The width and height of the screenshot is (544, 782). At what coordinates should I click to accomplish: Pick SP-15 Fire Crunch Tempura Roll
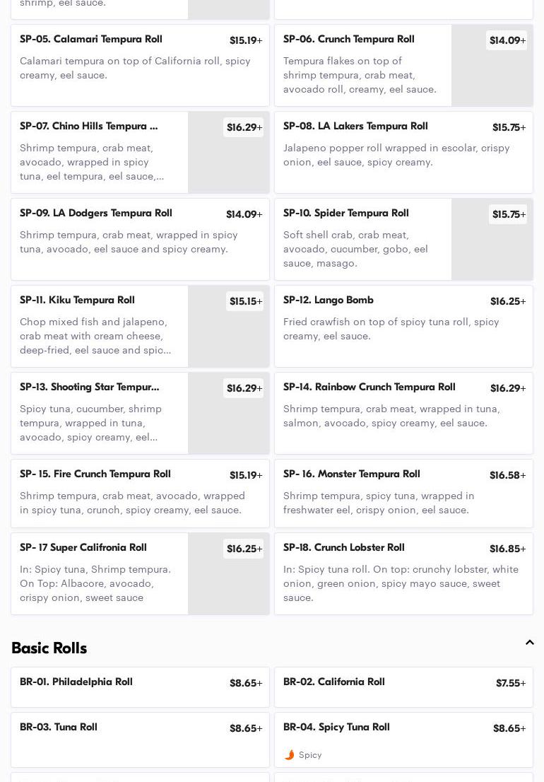click(x=140, y=493)
